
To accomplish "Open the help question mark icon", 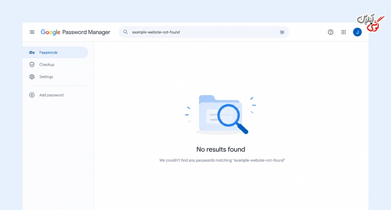I will pos(330,32).
